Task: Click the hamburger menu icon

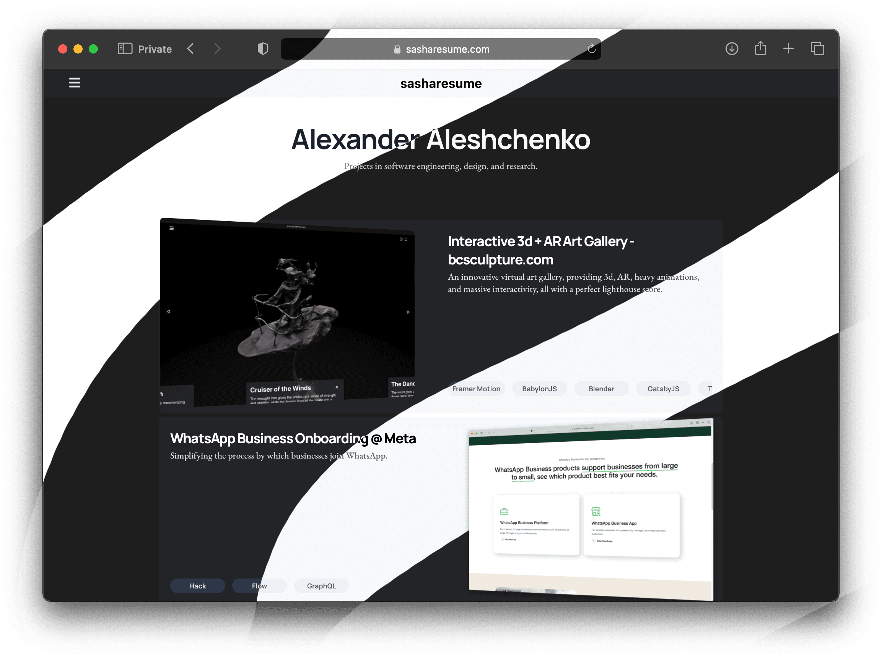Action: 75,82
